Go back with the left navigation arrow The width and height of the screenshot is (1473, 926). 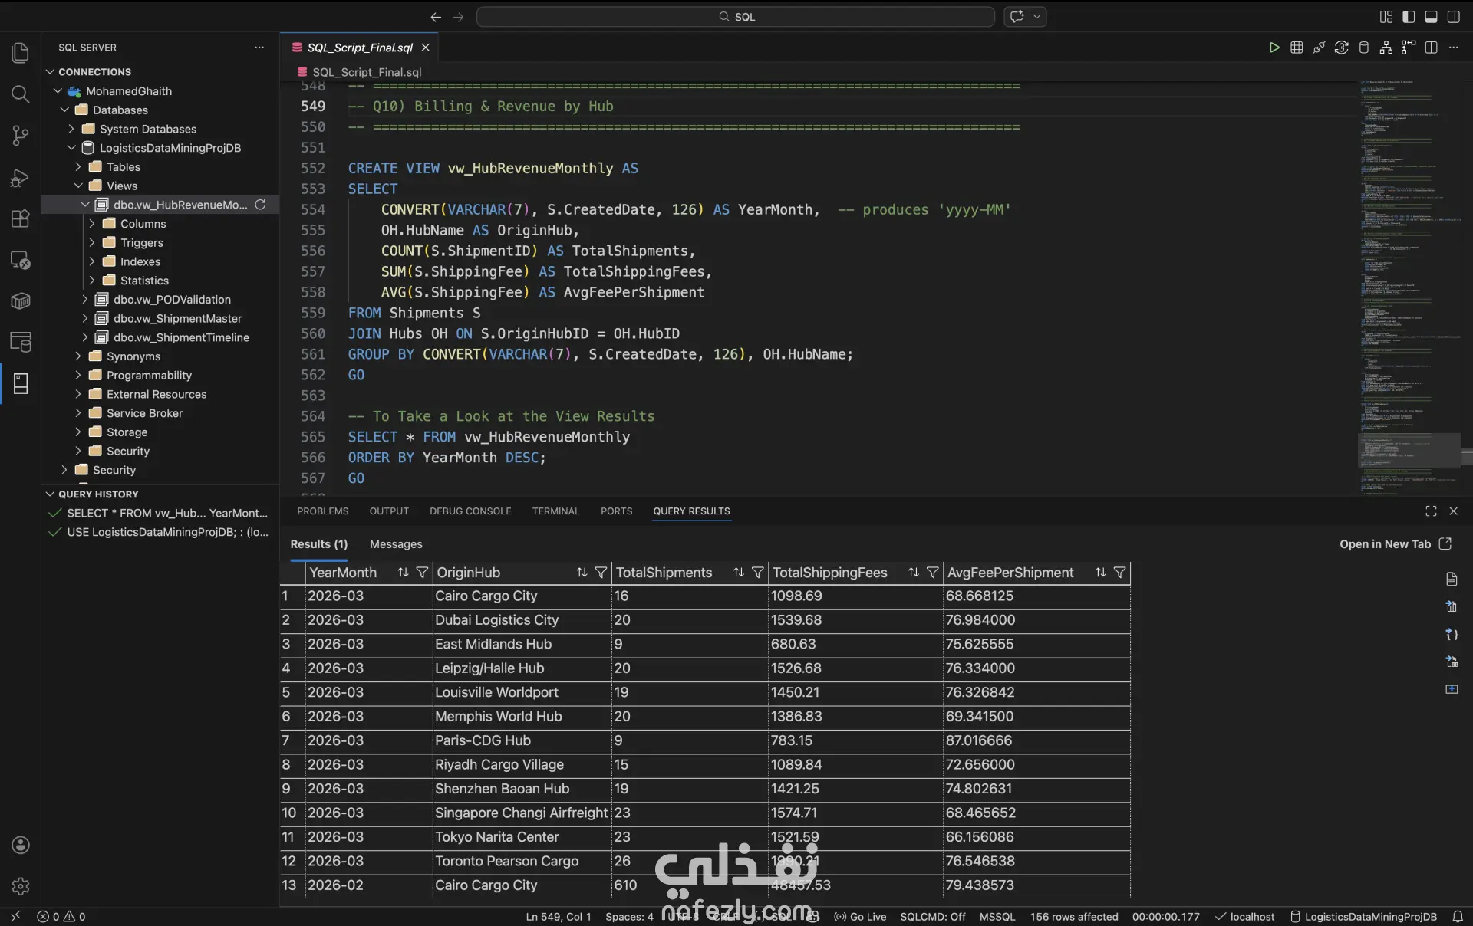coord(436,17)
